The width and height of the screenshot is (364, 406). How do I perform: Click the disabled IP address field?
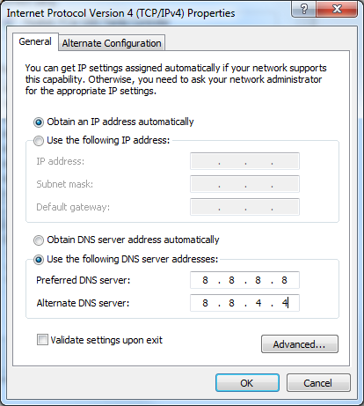(244, 161)
